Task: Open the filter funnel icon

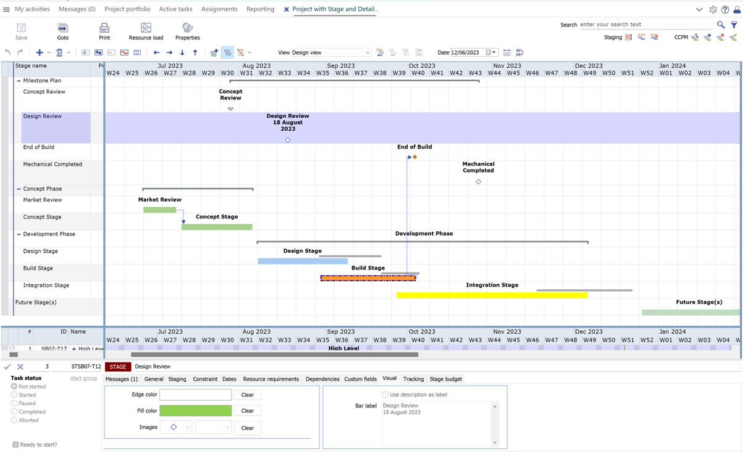Action: [x=734, y=25]
